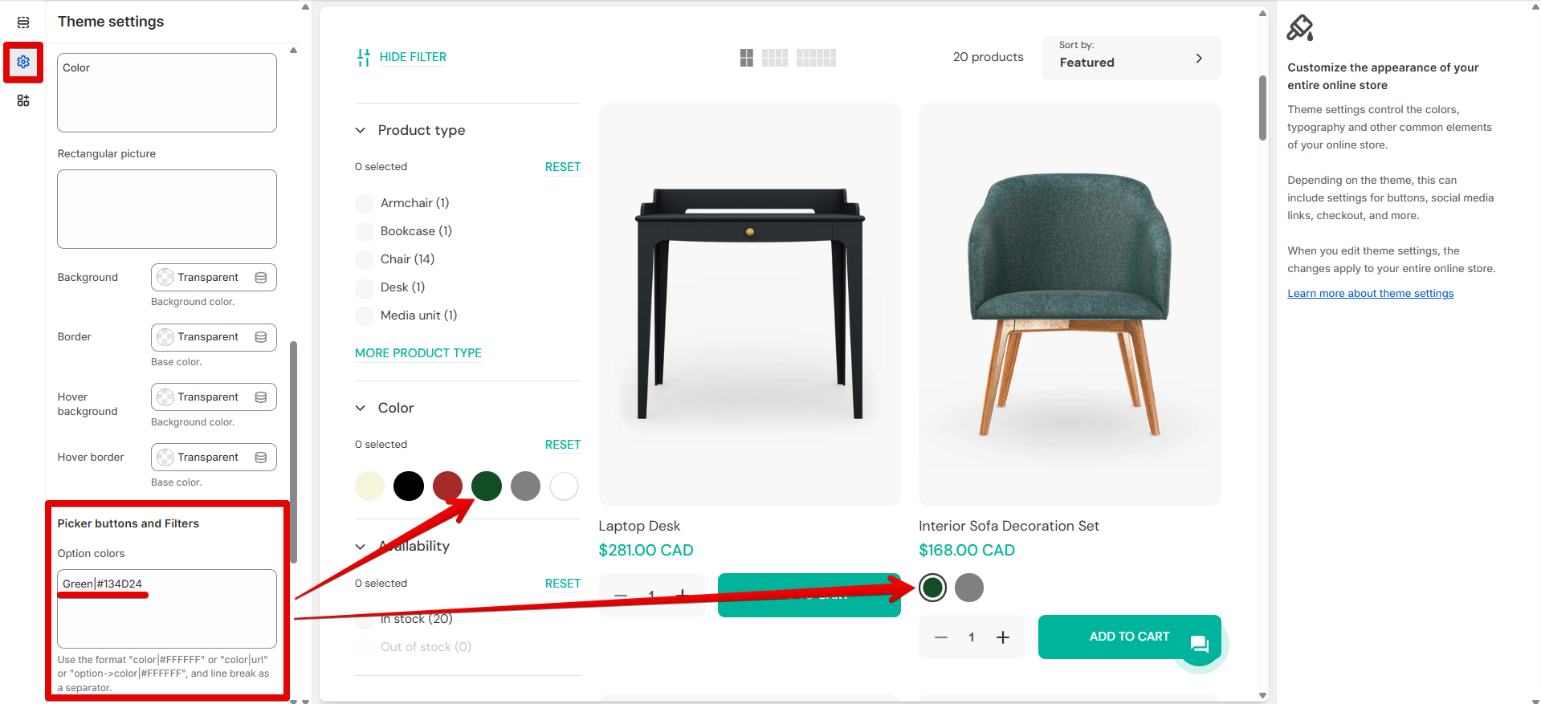The height and width of the screenshot is (704, 1541).
Task: Click ADD TO CART for Sofa Set
Action: coord(1129,637)
